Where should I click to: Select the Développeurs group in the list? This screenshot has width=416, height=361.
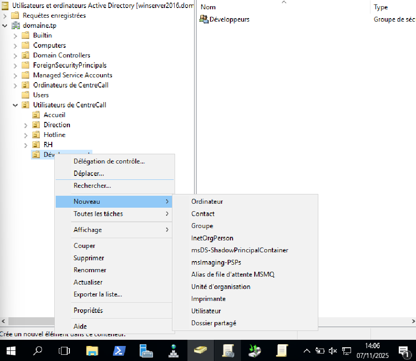229,19
